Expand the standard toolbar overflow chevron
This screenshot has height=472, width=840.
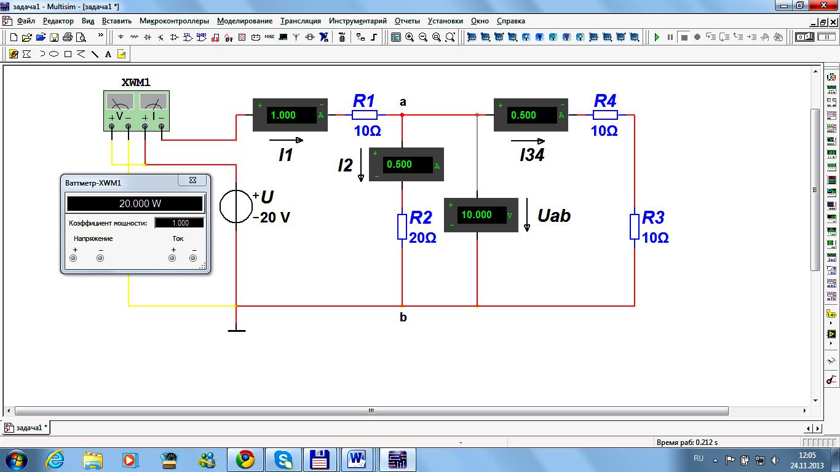(x=101, y=36)
